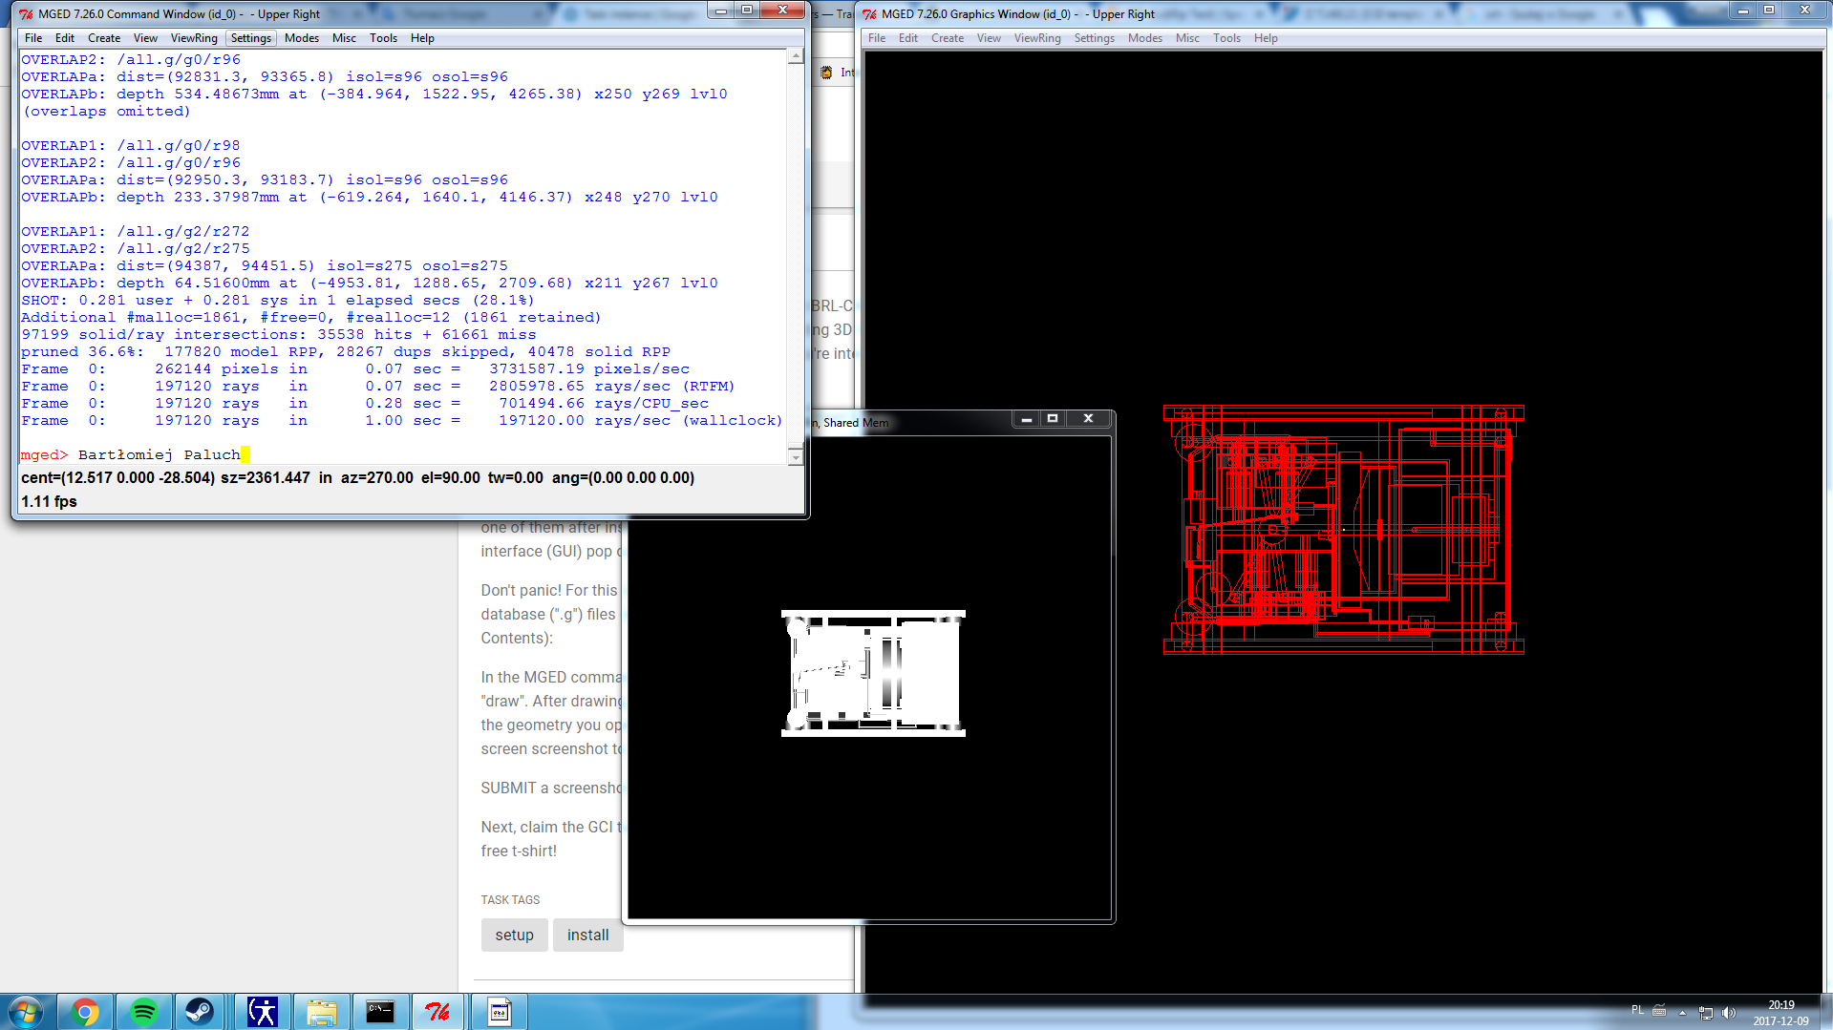The height and width of the screenshot is (1030, 1833).
Task: Minimize the framebuffer Shared Mem window
Action: pyautogui.click(x=1026, y=419)
